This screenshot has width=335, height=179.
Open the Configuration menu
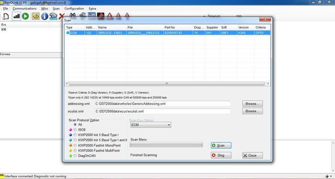click(x=74, y=9)
